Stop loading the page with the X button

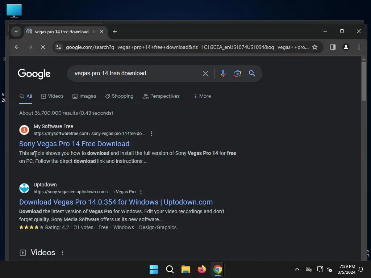(43, 47)
